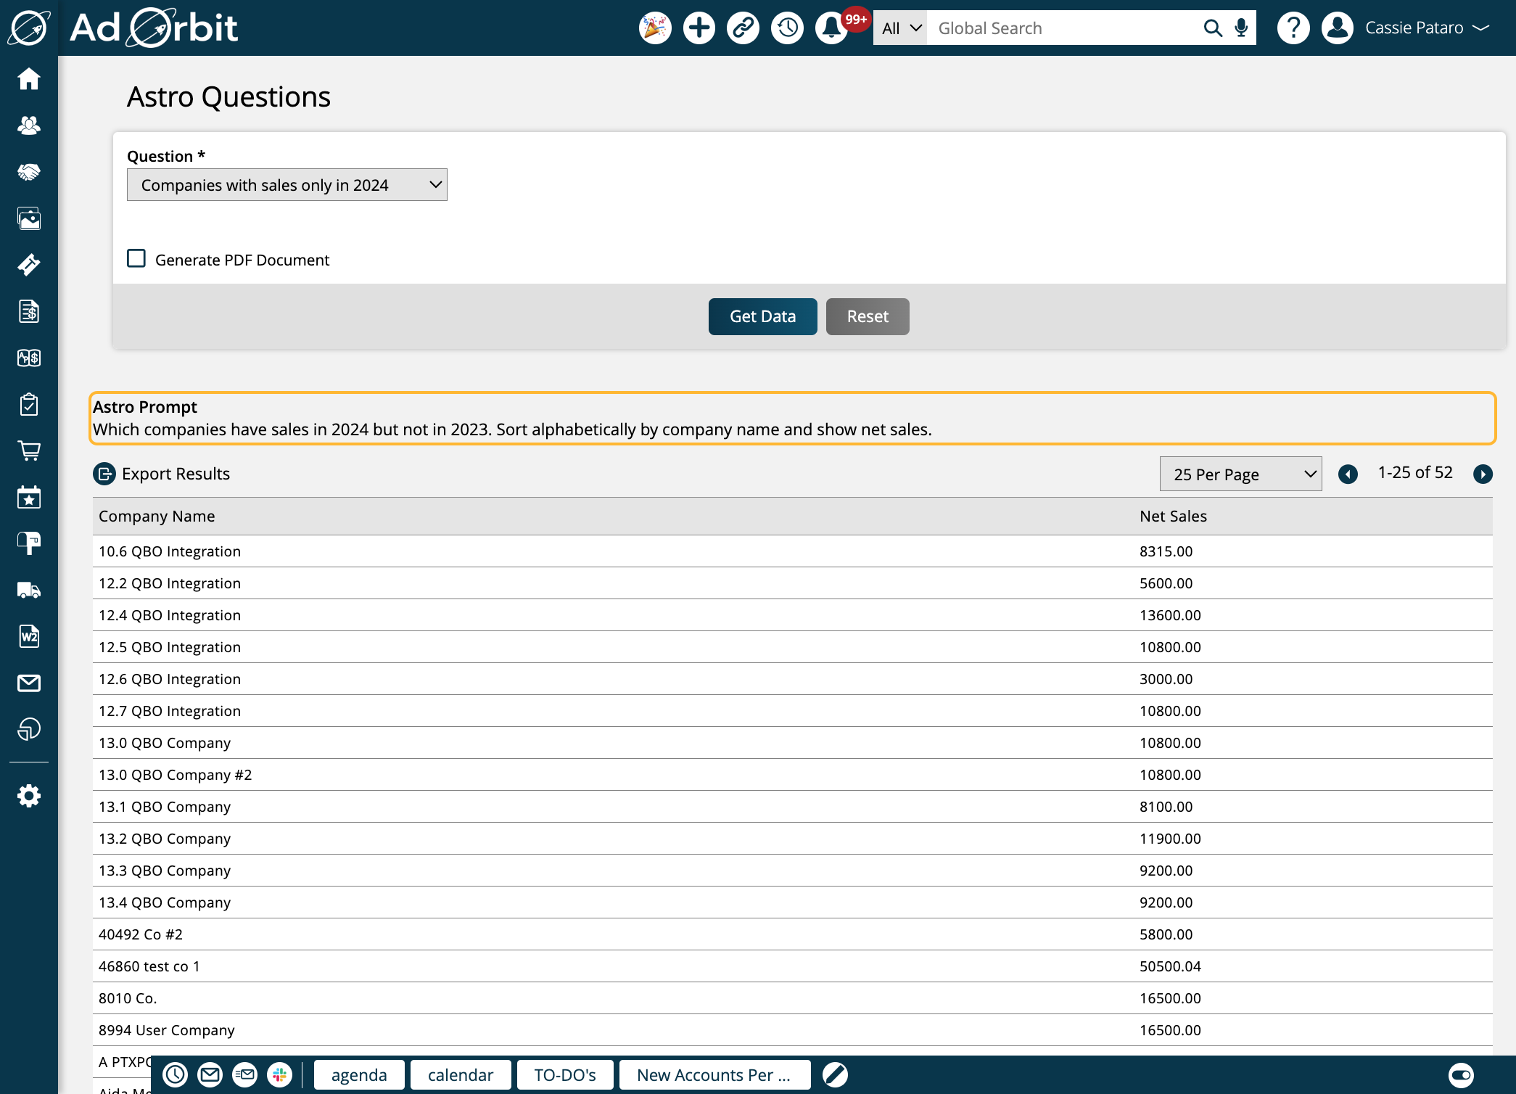Click the chain link icon in header
The image size is (1516, 1094).
[x=743, y=28]
